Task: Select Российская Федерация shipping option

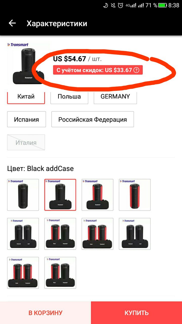Action: 93,119
